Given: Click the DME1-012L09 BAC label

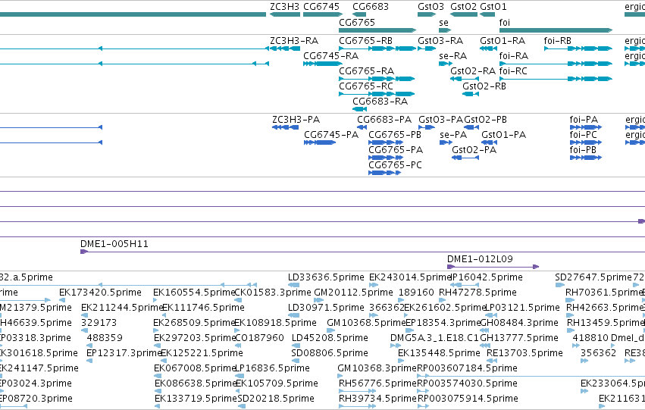Looking at the screenshot, I should tap(480, 259).
